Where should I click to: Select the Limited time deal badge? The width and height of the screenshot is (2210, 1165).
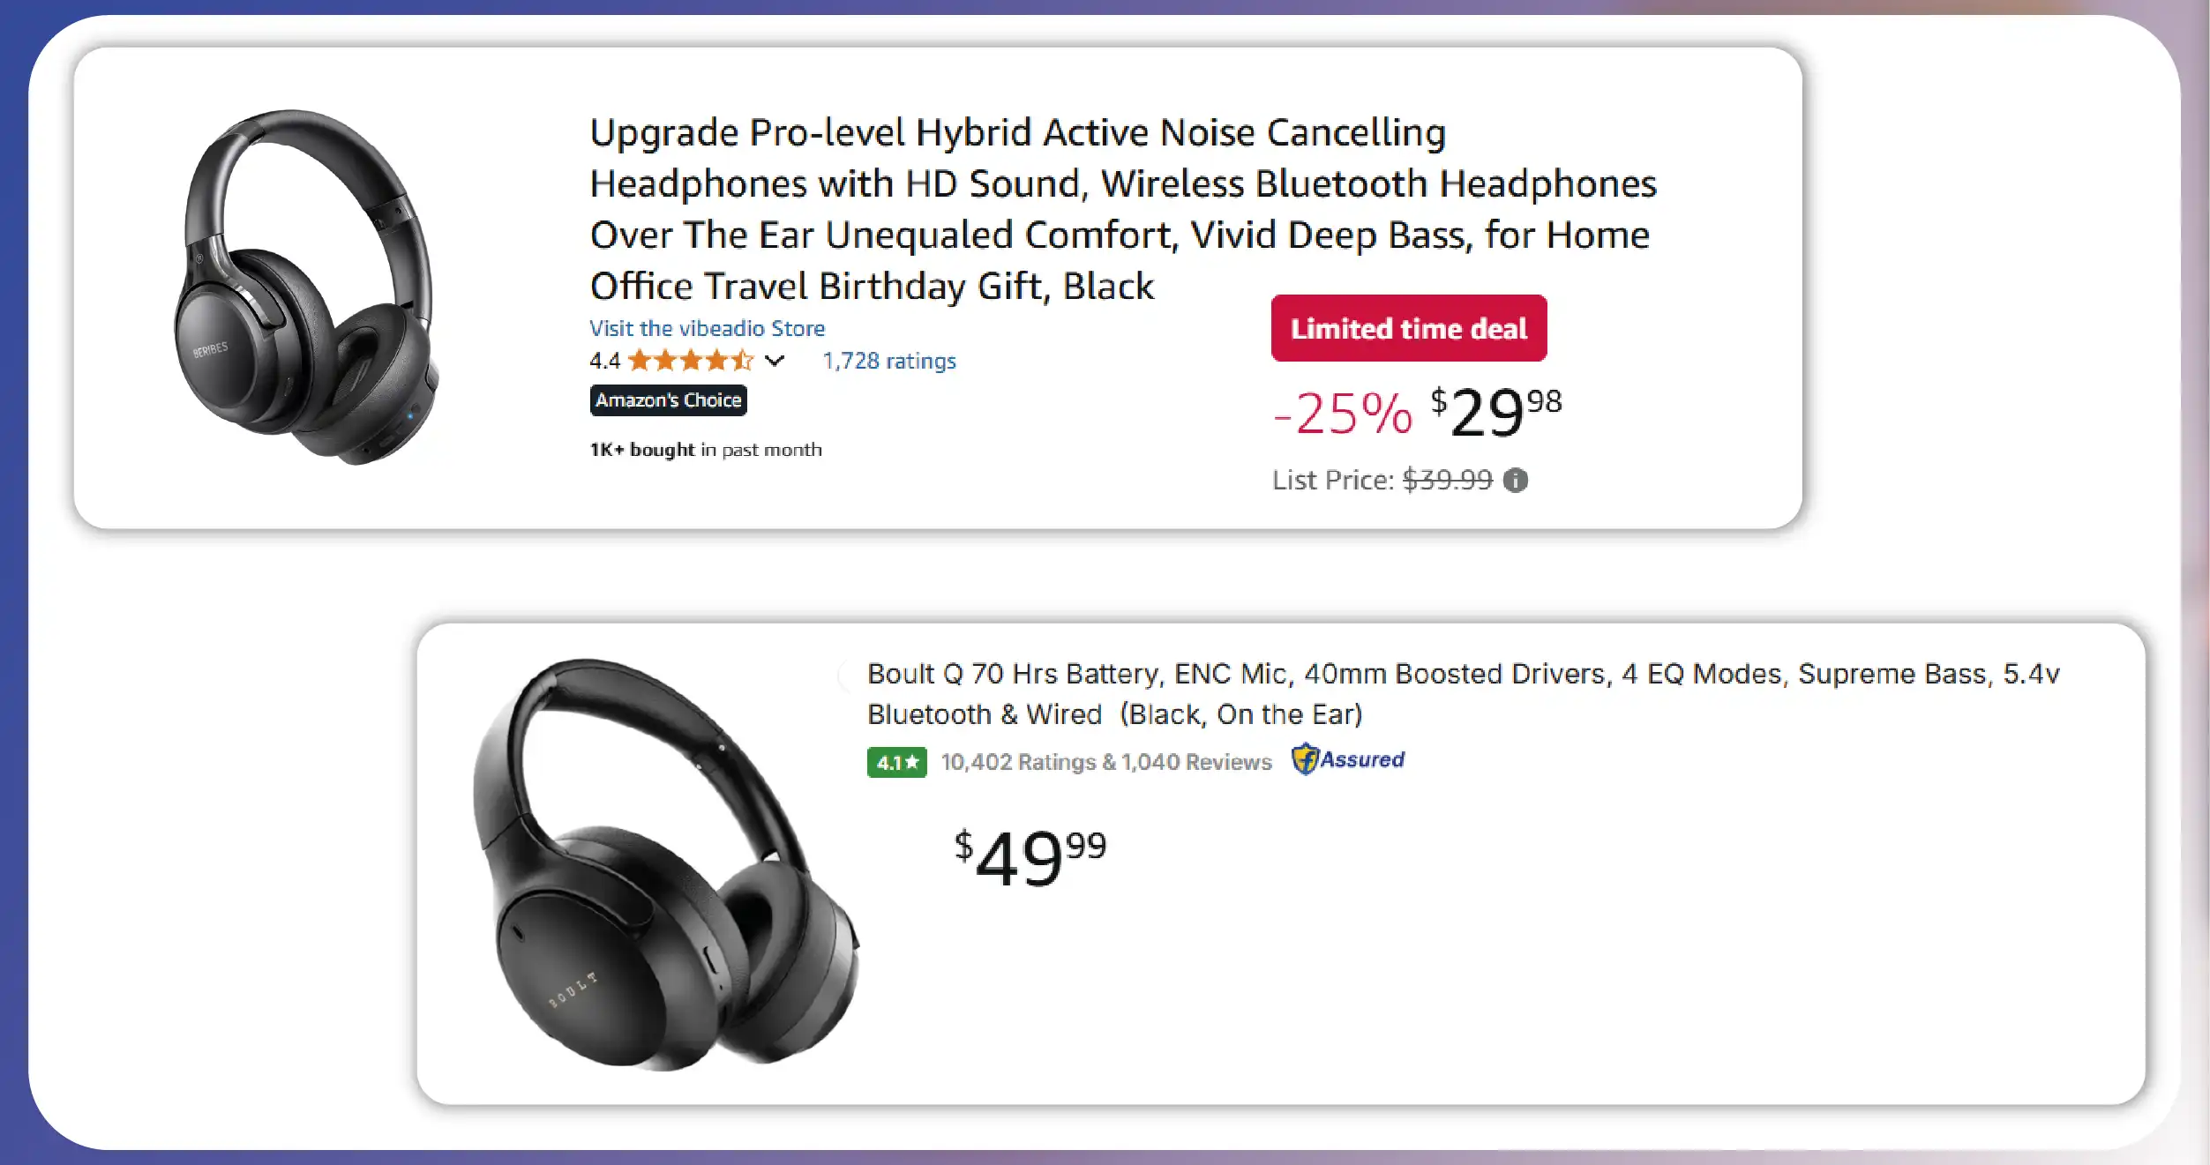[x=1407, y=328]
